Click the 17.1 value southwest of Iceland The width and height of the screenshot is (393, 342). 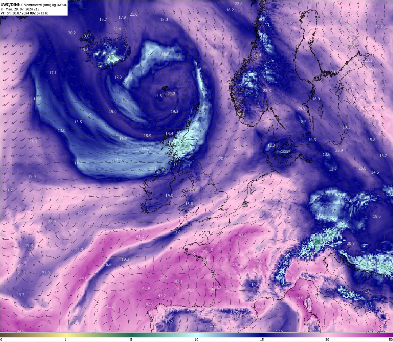click(x=53, y=73)
